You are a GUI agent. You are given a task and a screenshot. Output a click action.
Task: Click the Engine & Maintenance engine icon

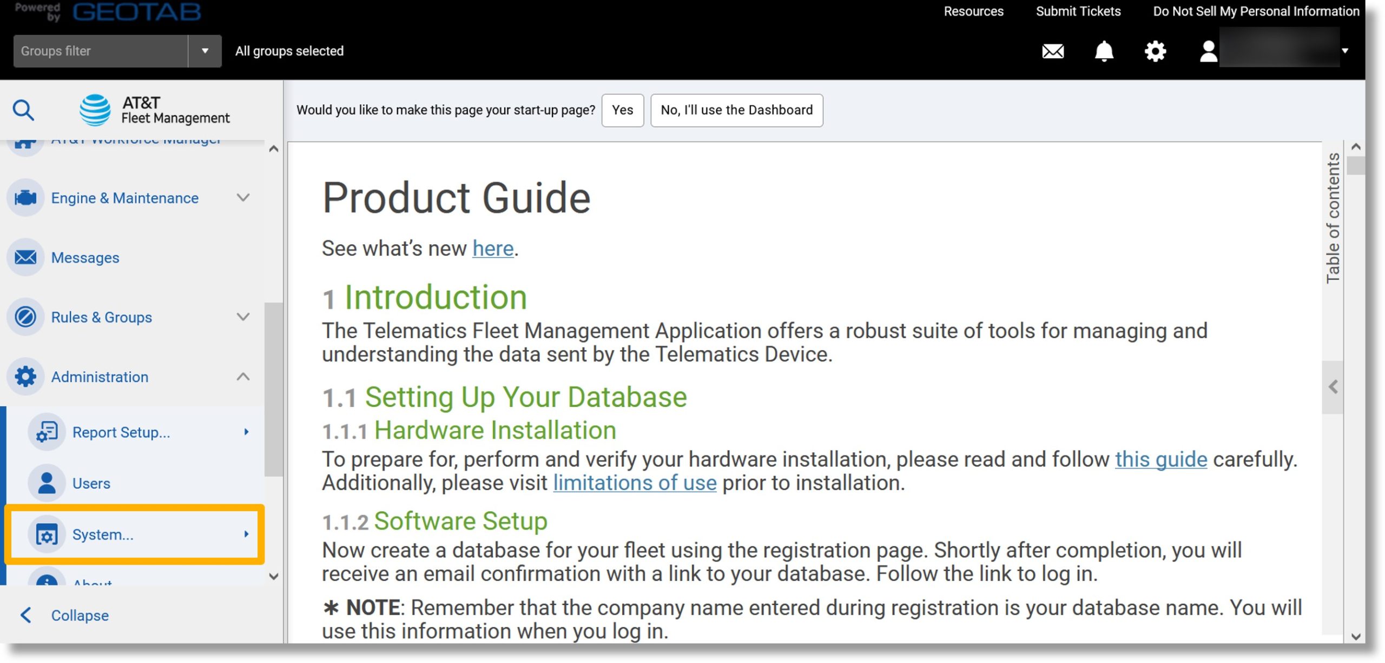click(x=25, y=198)
